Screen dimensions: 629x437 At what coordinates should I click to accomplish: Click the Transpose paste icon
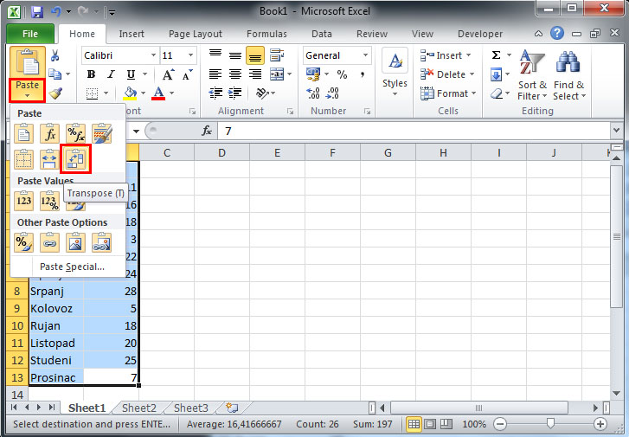click(77, 158)
